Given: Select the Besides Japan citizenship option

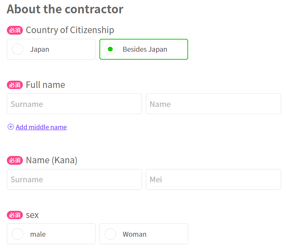Looking at the screenshot, I should click(x=144, y=49).
